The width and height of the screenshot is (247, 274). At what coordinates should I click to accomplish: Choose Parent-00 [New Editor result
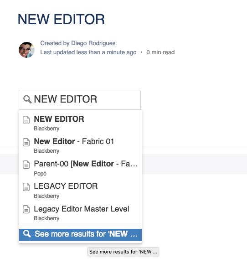click(x=80, y=168)
